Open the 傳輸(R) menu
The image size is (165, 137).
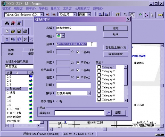tap(43, 9)
